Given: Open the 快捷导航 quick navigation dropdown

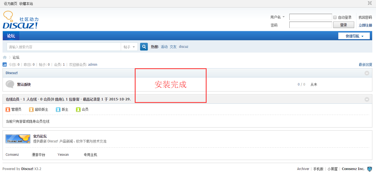Looking at the screenshot, I should (x=354, y=36).
